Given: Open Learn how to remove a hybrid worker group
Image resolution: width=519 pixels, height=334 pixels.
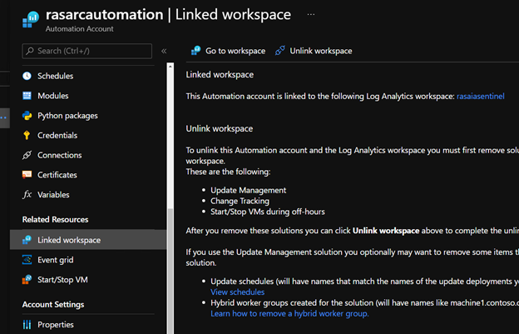Looking at the screenshot, I should pyautogui.click(x=289, y=313).
